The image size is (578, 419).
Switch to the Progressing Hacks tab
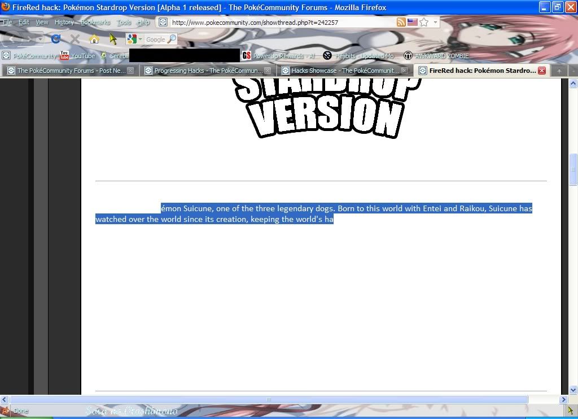[x=207, y=71]
